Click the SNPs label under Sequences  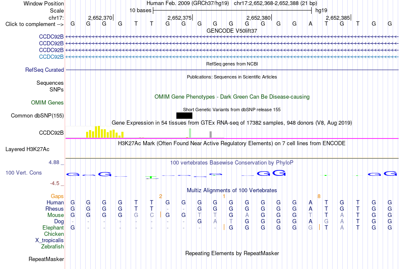coord(57,90)
